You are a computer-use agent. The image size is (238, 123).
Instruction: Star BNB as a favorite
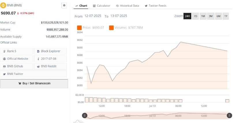point(64,5)
